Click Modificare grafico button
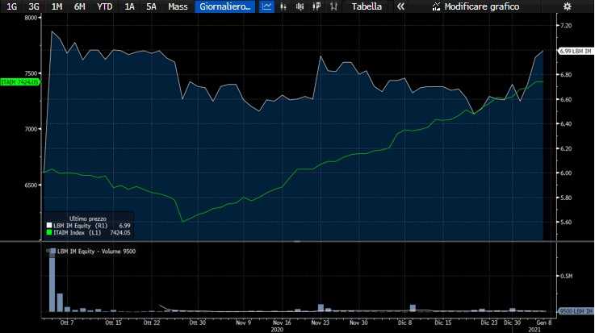The image size is (595, 333). pos(476,6)
